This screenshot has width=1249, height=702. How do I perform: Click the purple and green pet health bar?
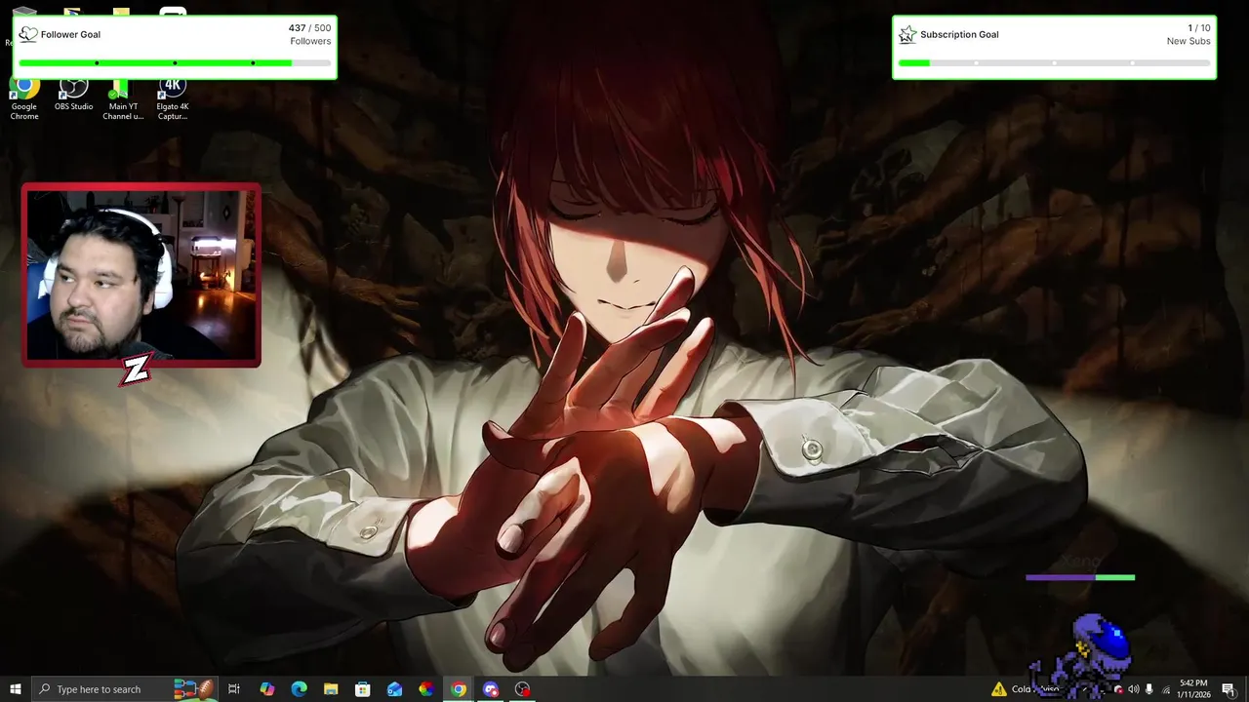click(x=1080, y=577)
